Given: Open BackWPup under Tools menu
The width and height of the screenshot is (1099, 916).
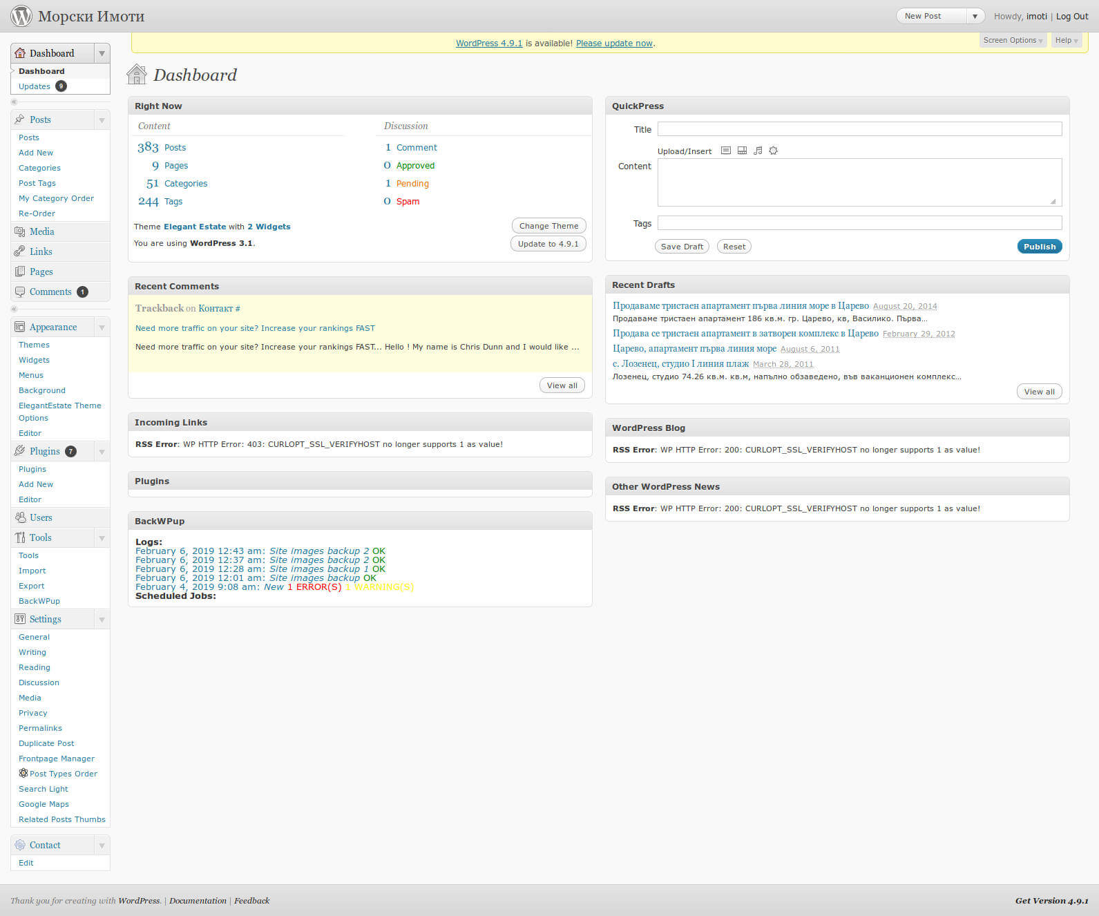Looking at the screenshot, I should (x=39, y=601).
